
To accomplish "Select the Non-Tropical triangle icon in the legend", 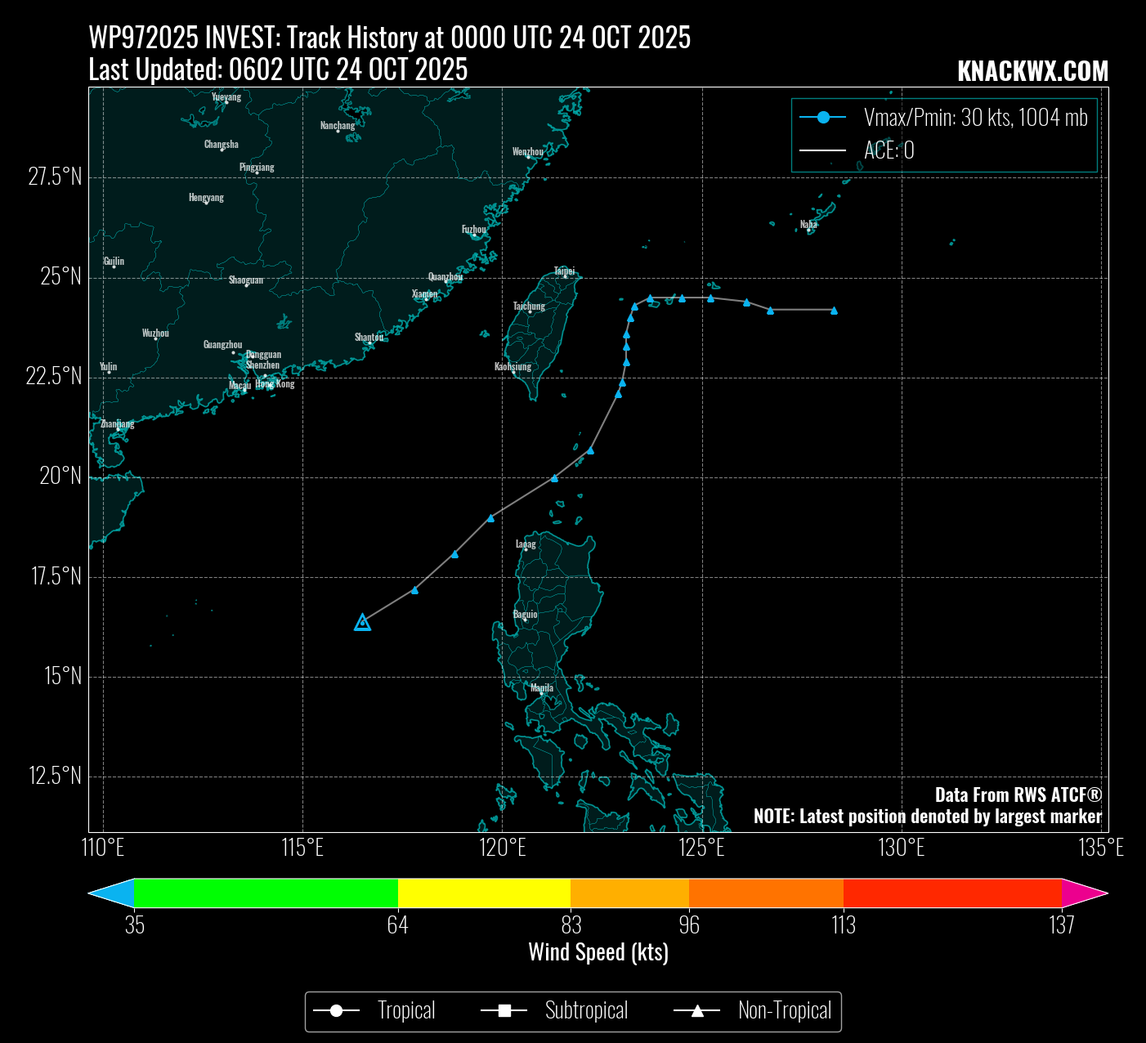I will tap(697, 1012).
